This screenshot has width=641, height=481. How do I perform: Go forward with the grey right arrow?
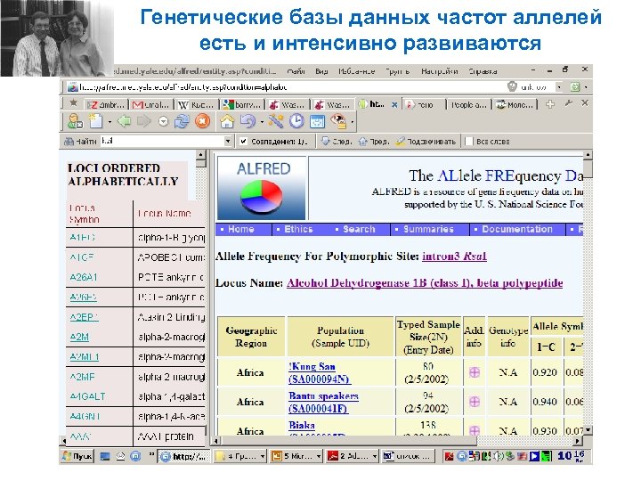tap(143, 121)
